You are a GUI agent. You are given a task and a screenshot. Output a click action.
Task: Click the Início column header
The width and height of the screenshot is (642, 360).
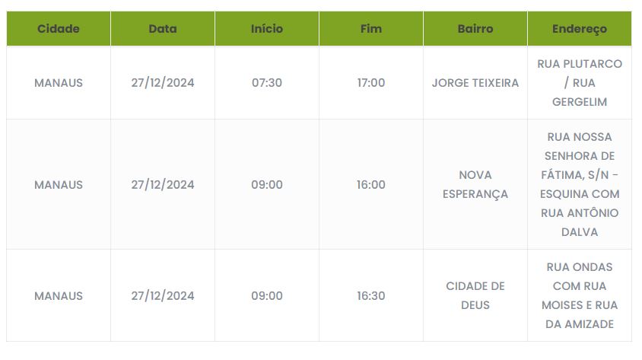tap(267, 29)
